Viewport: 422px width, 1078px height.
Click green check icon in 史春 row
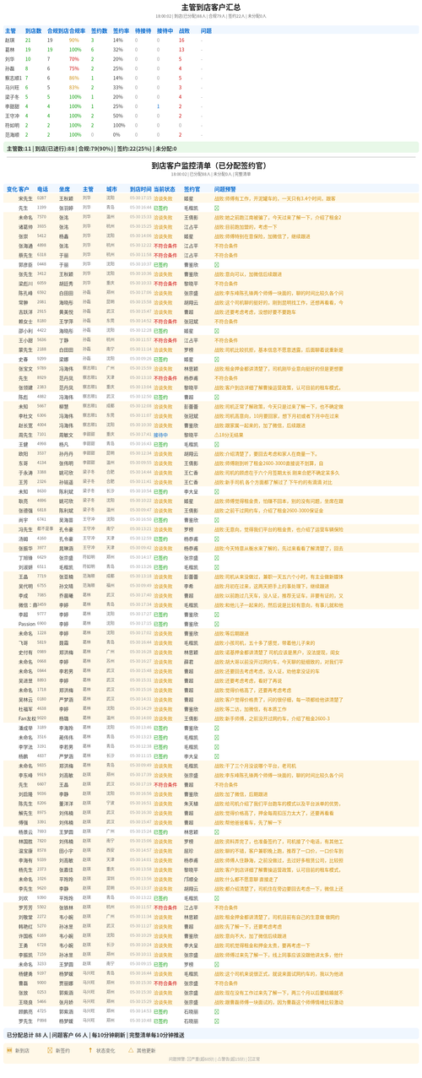(216, 359)
